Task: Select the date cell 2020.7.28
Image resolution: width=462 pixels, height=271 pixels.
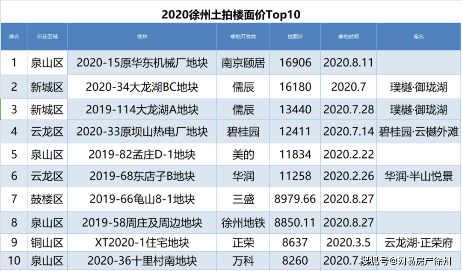Action: (349, 109)
